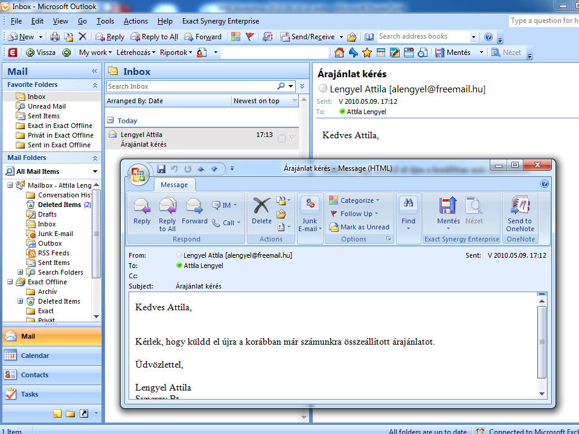Open the Tools menu
Image resolution: width=579 pixels, height=434 pixels.
pyautogui.click(x=105, y=21)
